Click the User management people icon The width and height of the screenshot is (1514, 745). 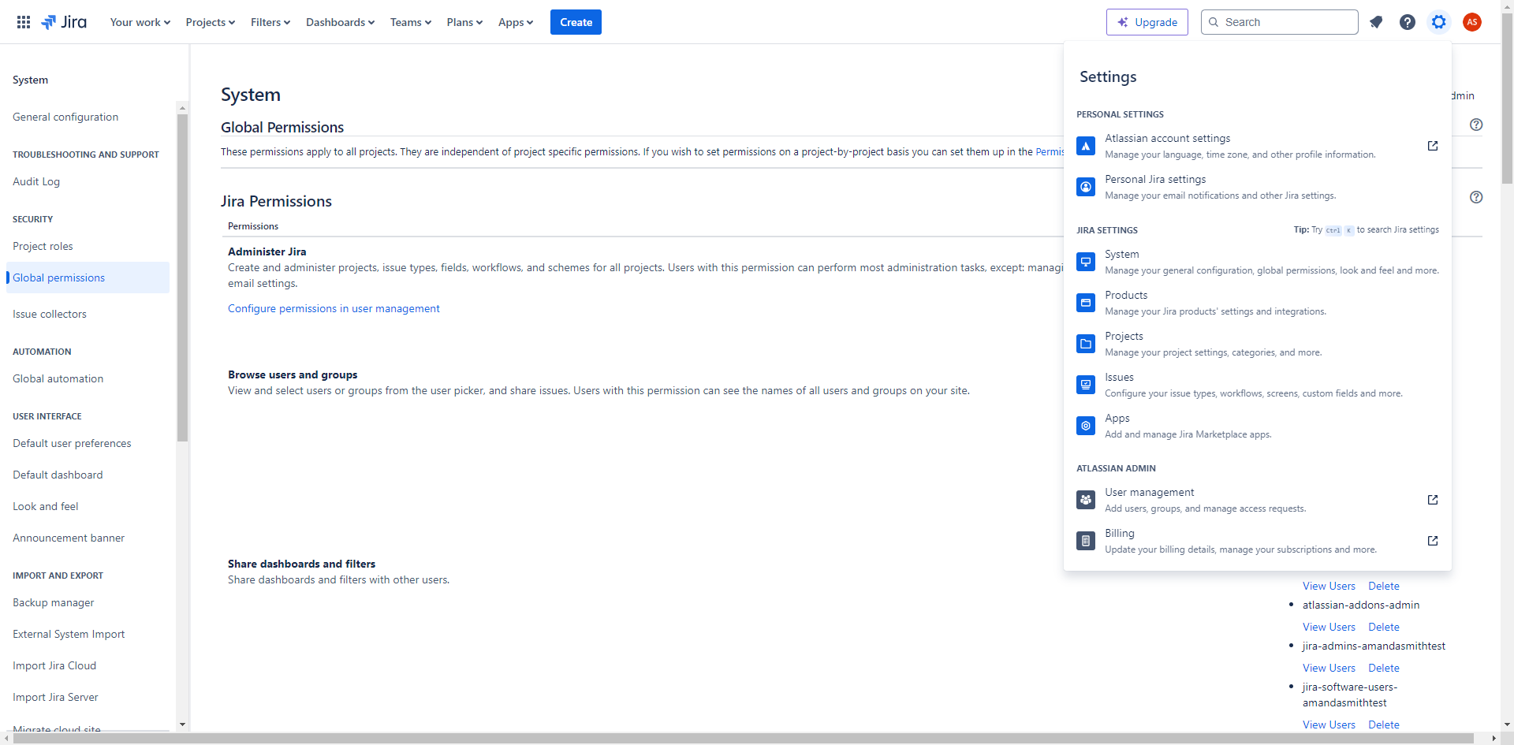tap(1086, 500)
